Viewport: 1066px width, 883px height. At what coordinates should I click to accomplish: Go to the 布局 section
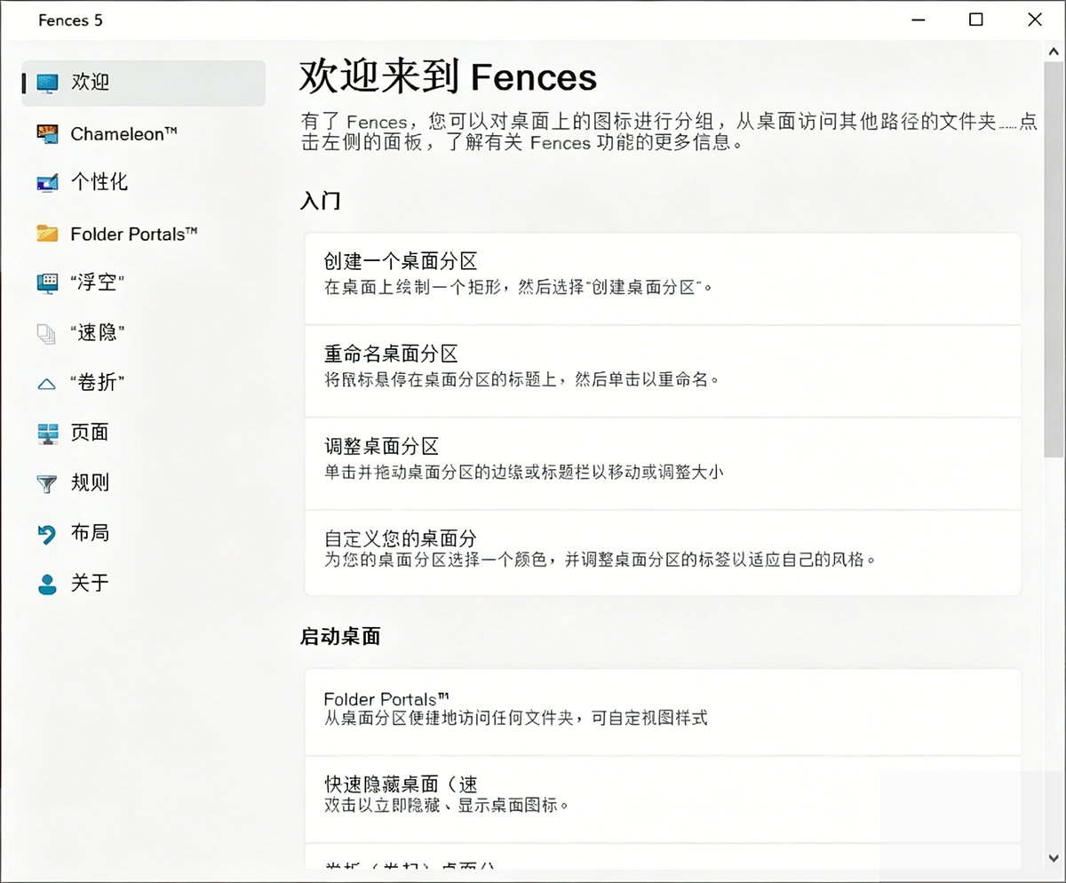(x=90, y=533)
